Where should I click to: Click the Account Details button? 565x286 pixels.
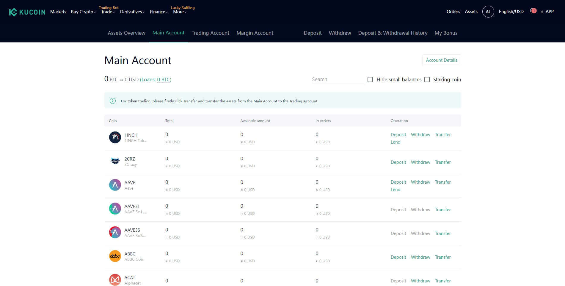441,60
